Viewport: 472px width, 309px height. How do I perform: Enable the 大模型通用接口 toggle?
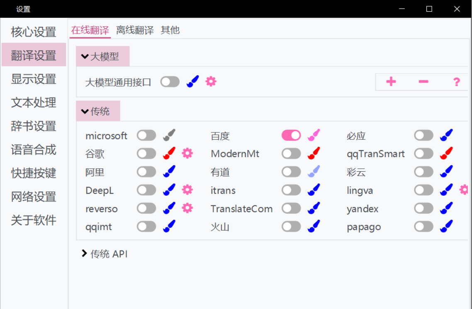[170, 82]
